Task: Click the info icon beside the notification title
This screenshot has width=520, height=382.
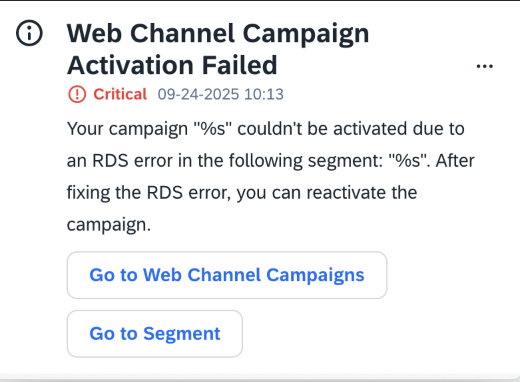Action: tap(29, 33)
